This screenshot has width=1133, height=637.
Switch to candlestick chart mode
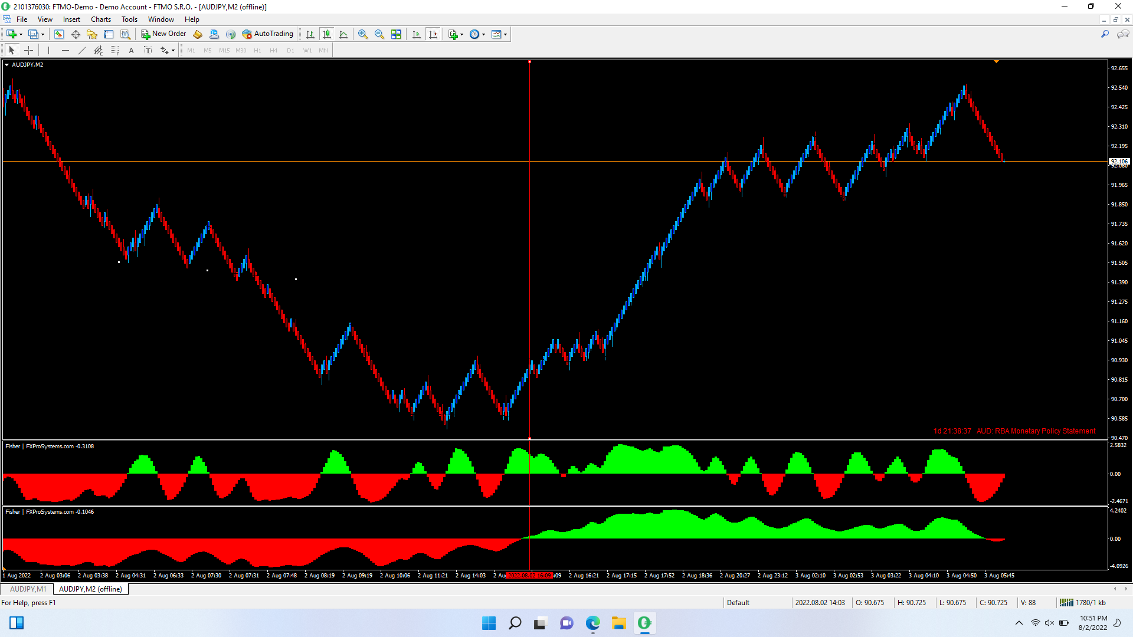[327, 34]
